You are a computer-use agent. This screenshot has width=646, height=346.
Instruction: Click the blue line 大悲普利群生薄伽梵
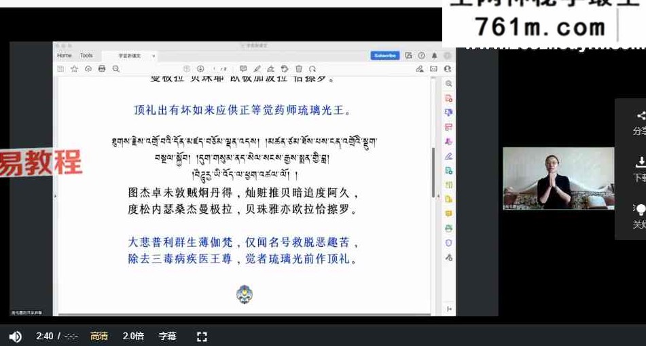coord(181,242)
